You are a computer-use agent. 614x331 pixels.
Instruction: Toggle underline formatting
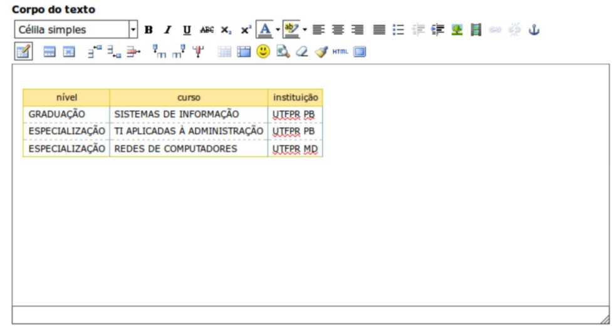tap(187, 29)
